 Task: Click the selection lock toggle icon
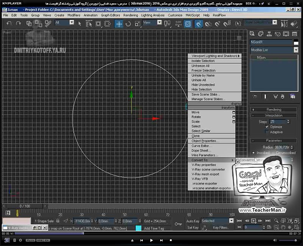[x=58, y=221]
